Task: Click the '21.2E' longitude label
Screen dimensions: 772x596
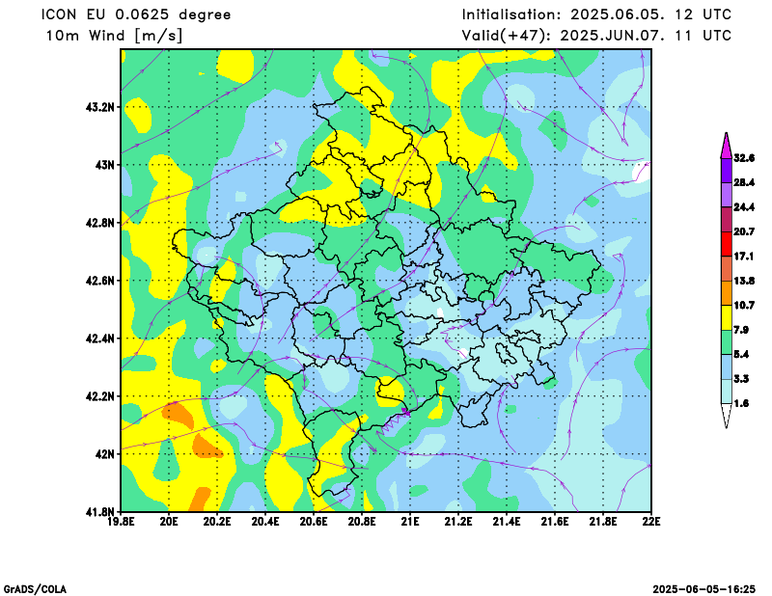Action: [x=458, y=522]
